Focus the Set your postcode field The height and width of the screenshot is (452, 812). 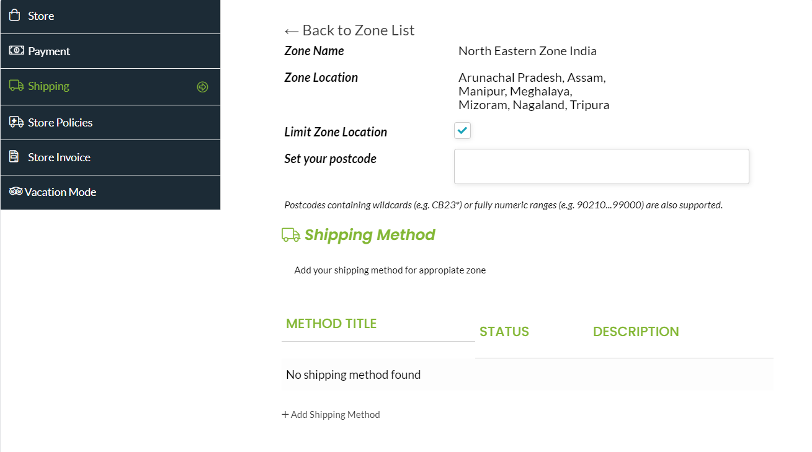[x=601, y=166]
